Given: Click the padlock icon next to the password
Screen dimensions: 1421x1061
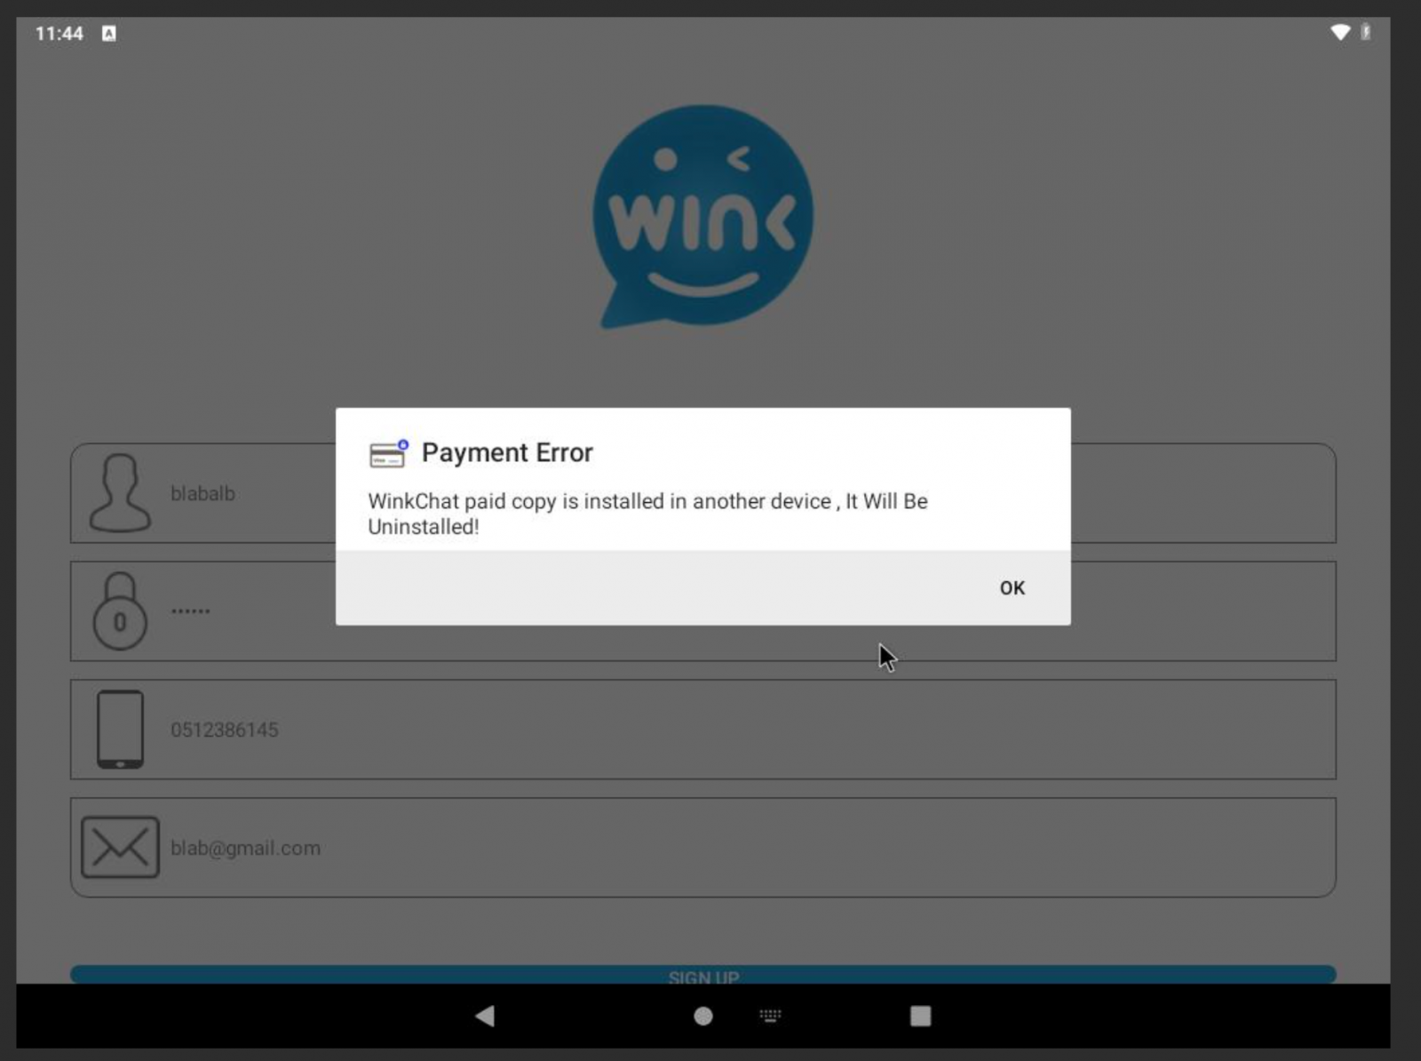Looking at the screenshot, I should coord(122,610).
